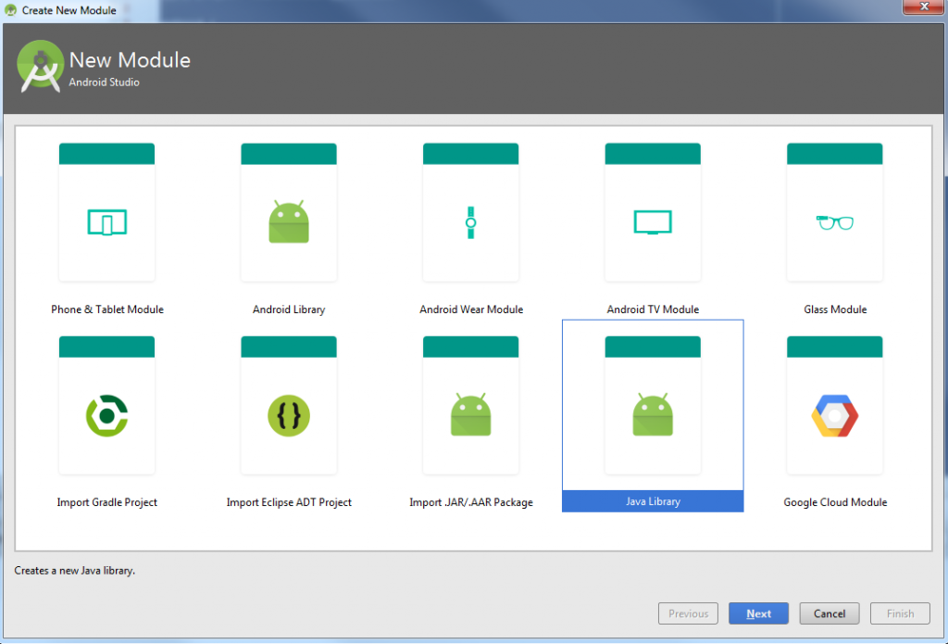Click the Previous button

688,613
